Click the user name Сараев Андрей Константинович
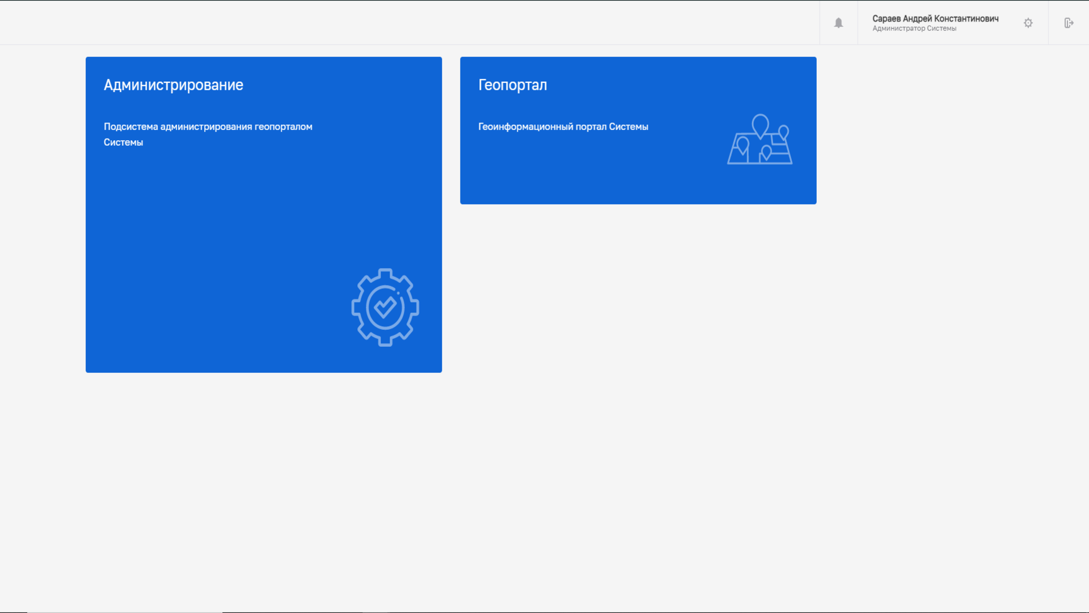Image resolution: width=1089 pixels, height=613 pixels. tap(935, 19)
